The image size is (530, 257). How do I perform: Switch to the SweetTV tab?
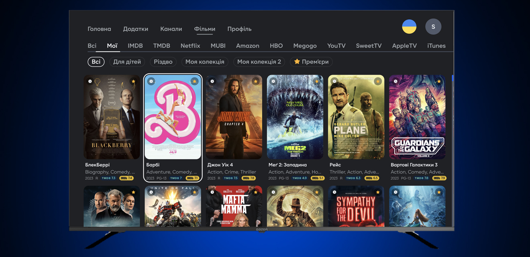[x=369, y=46]
